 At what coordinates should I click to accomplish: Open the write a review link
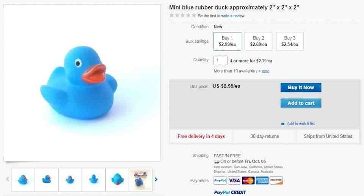click(x=233, y=16)
